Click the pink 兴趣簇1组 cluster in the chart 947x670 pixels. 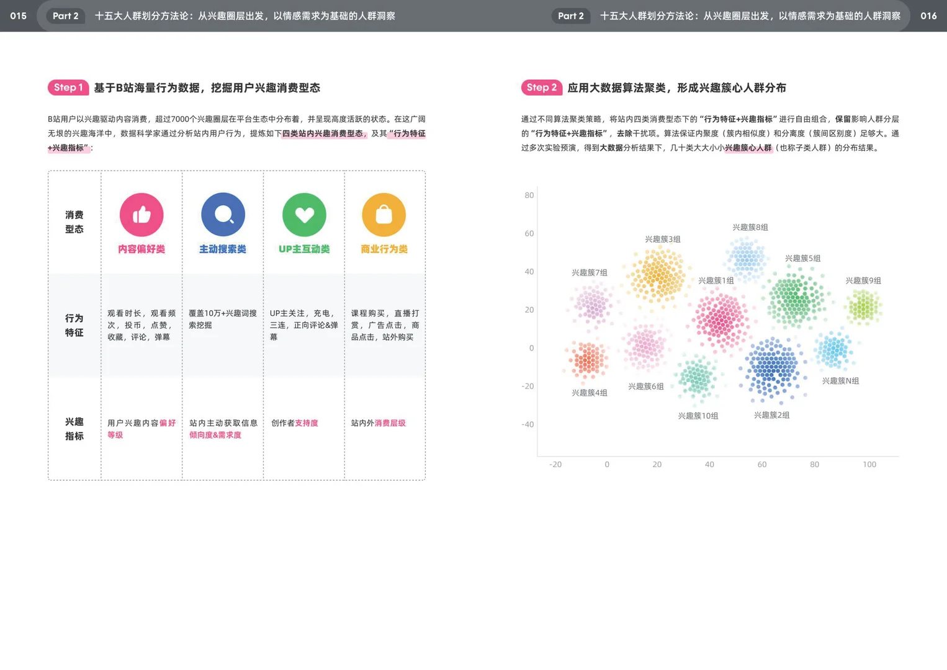coord(720,319)
